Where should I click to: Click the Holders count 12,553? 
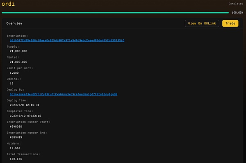coord(15,148)
